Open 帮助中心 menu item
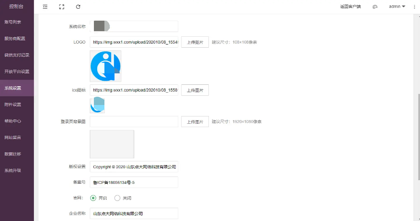The image size is (420, 221). point(17,121)
